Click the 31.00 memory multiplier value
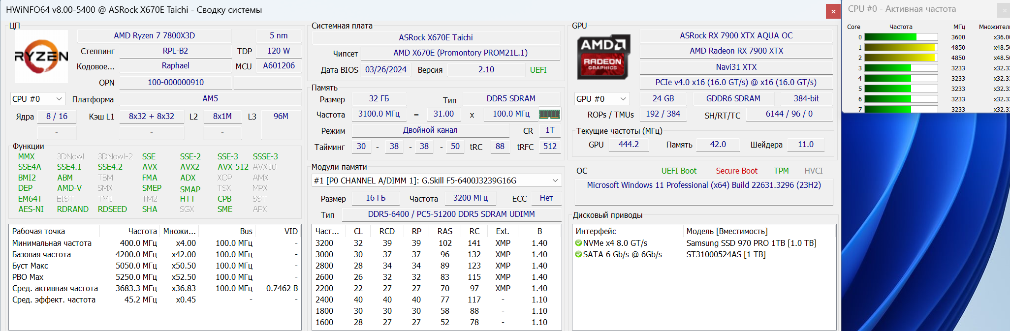Screen dimensions: 1010x331 click(x=443, y=114)
